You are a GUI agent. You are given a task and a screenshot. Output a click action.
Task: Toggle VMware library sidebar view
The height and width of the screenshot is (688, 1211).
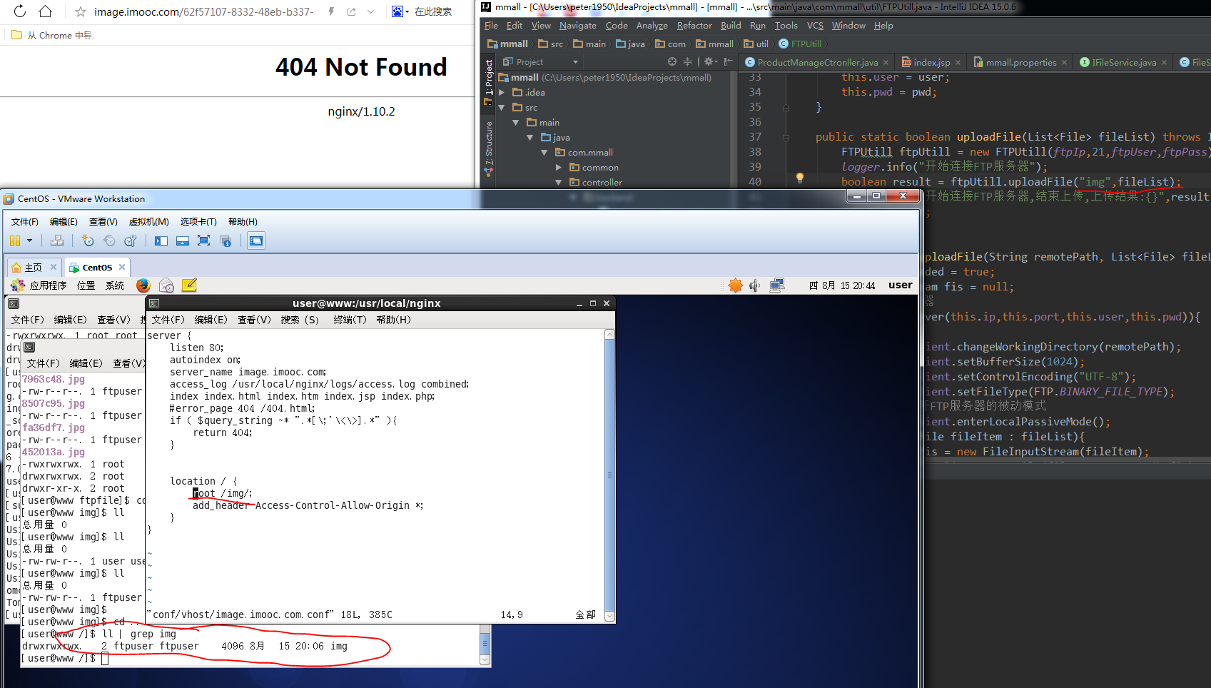pos(161,241)
